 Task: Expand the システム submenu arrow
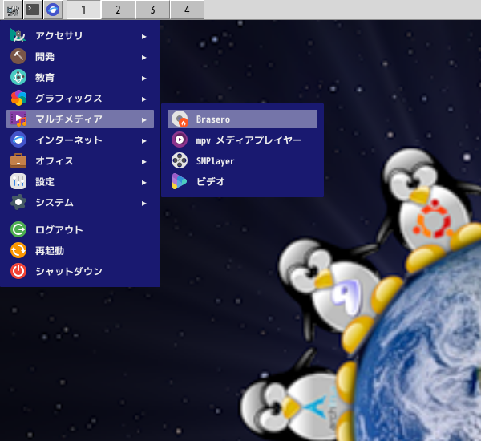(143, 204)
